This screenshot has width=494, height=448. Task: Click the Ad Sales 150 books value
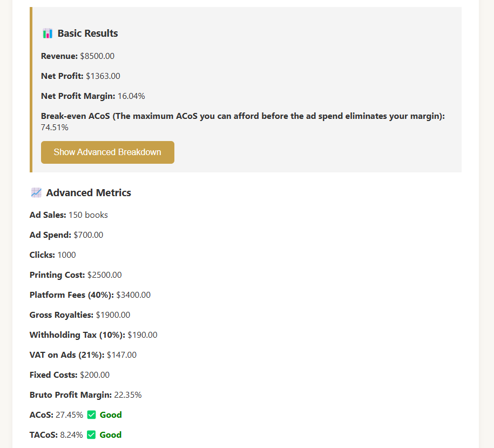pyautogui.click(x=88, y=215)
